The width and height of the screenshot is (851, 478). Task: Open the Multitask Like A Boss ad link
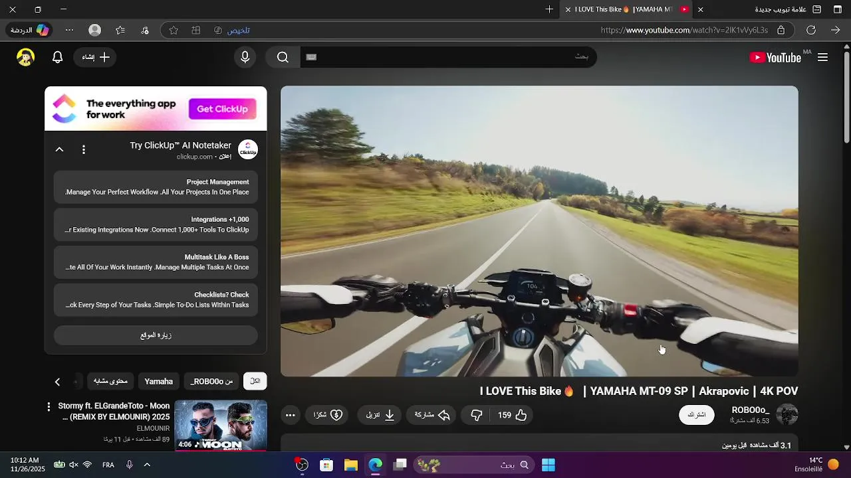tap(156, 262)
